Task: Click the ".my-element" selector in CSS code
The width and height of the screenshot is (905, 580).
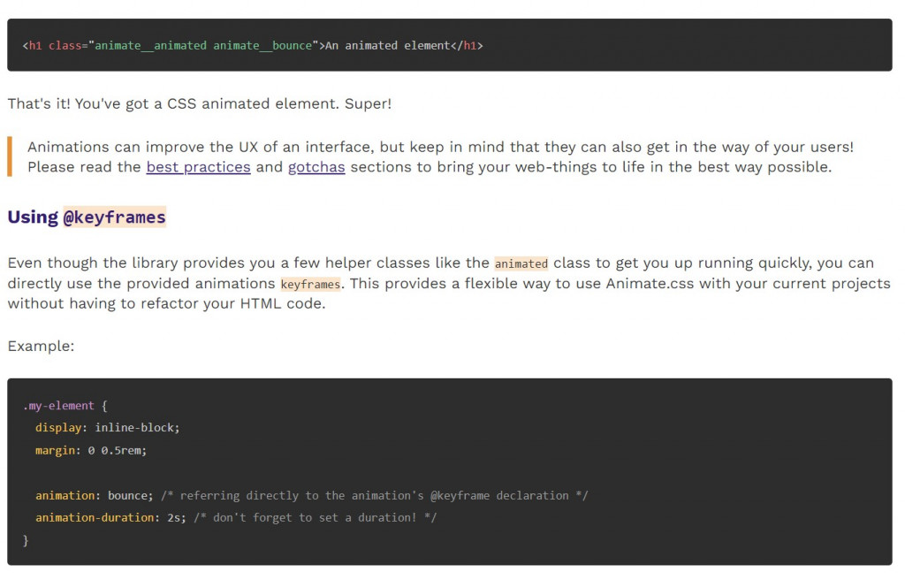Action: [x=58, y=406]
